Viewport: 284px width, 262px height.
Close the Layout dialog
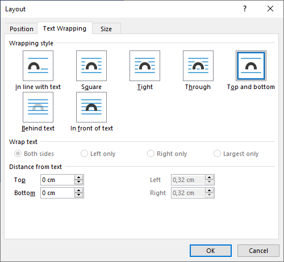pyautogui.click(x=270, y=9)
